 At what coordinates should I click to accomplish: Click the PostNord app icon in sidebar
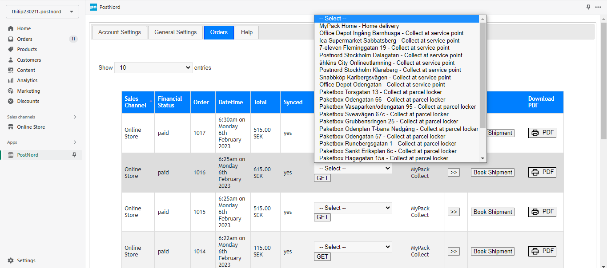[11, 155]
